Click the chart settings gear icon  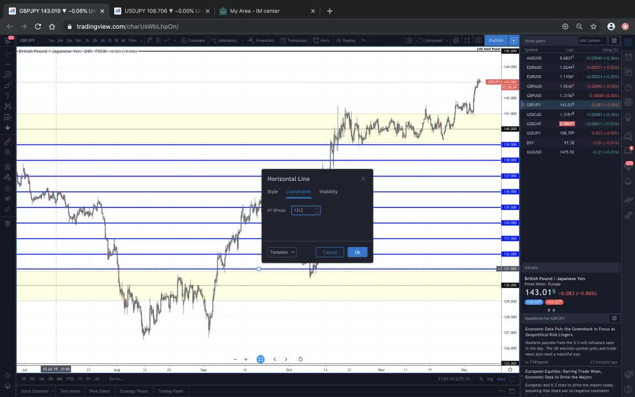(456, 40)
